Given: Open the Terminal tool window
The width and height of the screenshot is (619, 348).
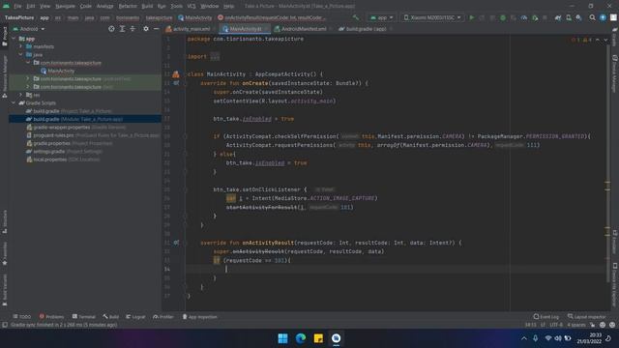Looking at the screenshot, I should (84, 317).
